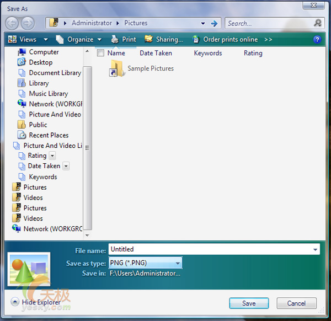Click the sidebar scroll up arrow
Image resolution: width=331 pixels, height=321 pixels.
pyautogui.click(x=87, y=51)
